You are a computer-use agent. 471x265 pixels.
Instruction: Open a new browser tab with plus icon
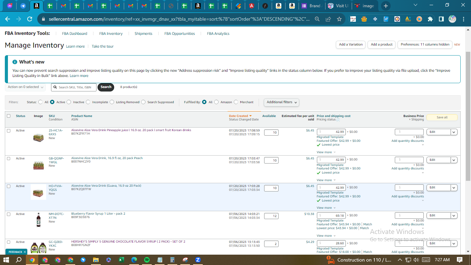coord(385,6)
